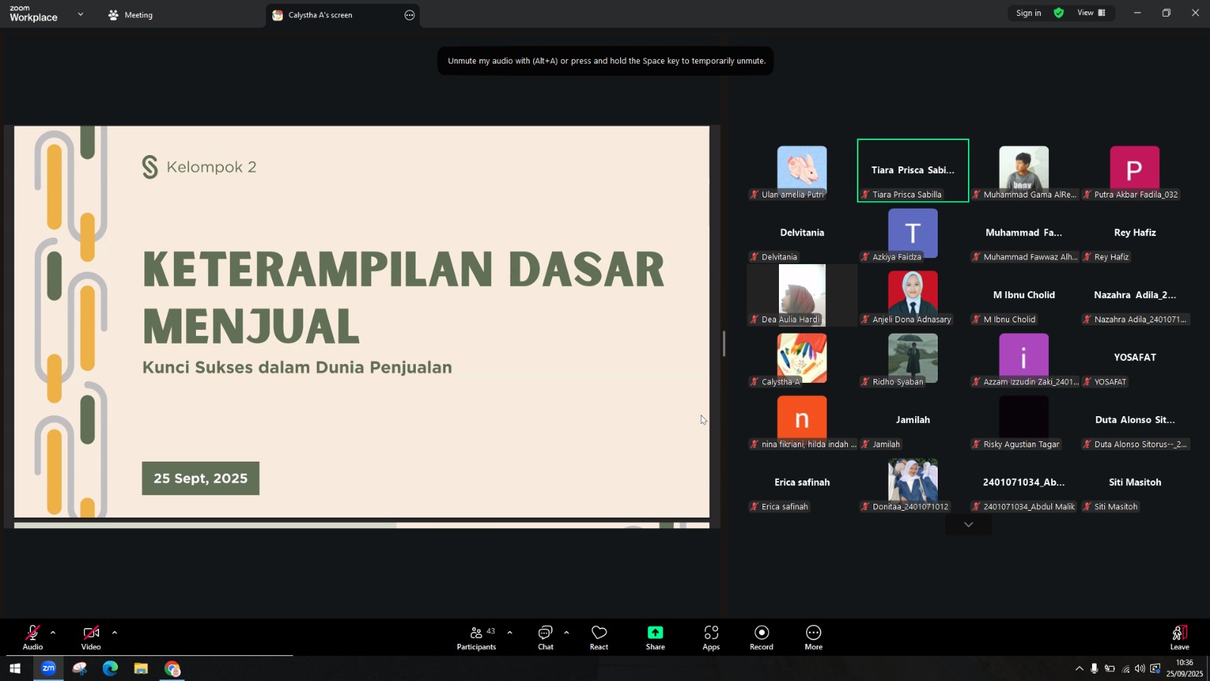The width and height of the screenshot is (1210, 681).
Task: Expand video options arrow next to Video
Action: 114,633
